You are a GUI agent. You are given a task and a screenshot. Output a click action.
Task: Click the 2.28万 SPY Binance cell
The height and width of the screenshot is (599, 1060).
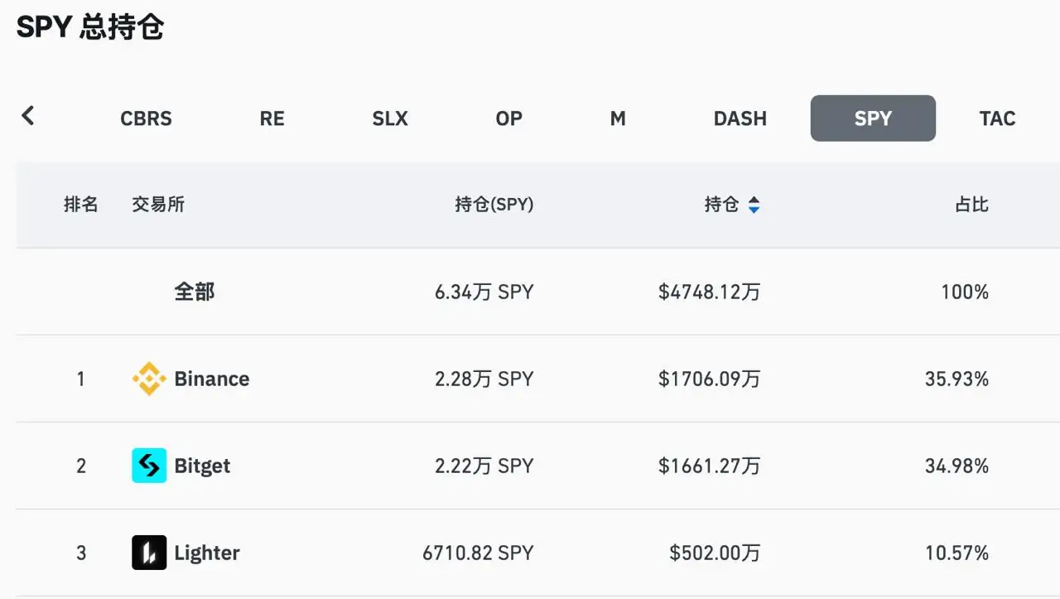[x=484, y=379]
